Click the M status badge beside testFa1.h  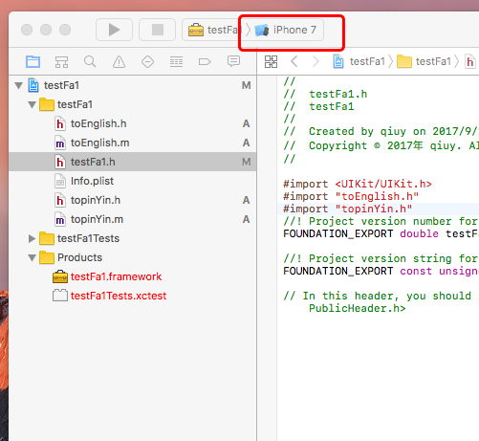246,162
